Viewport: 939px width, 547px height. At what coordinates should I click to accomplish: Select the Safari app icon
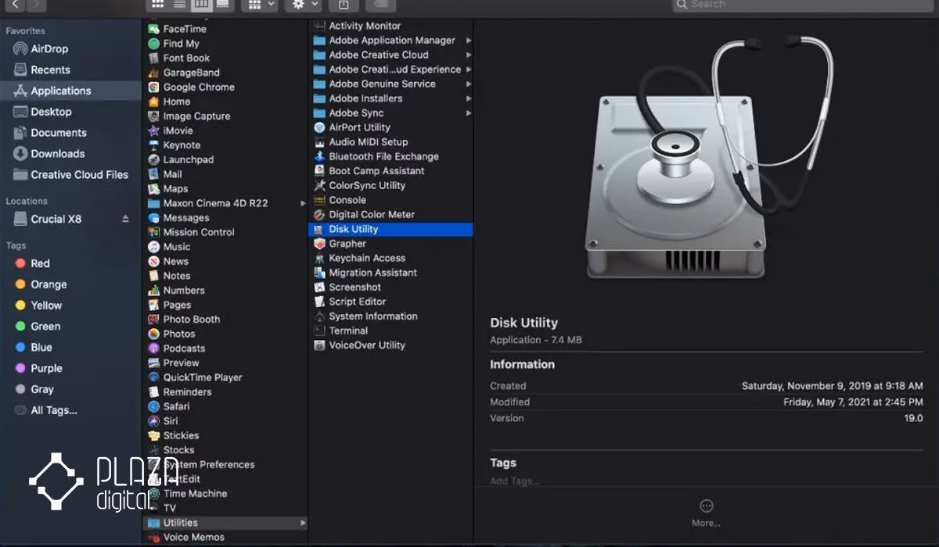[154, 406]
